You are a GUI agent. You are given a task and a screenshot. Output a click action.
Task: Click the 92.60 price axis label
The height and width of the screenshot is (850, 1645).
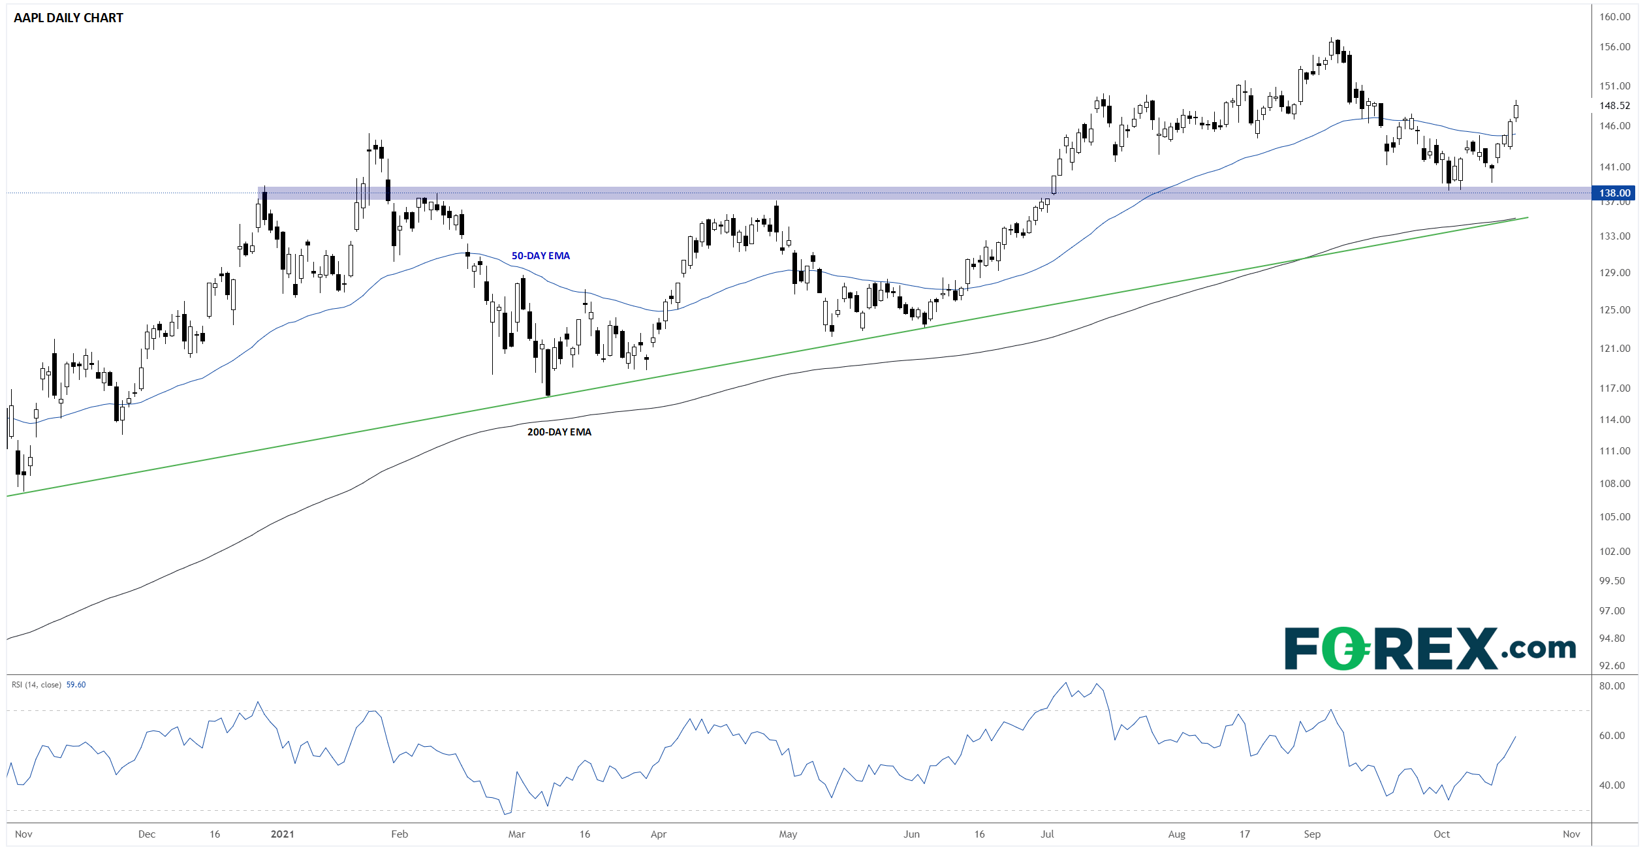tap(1612, 665)
